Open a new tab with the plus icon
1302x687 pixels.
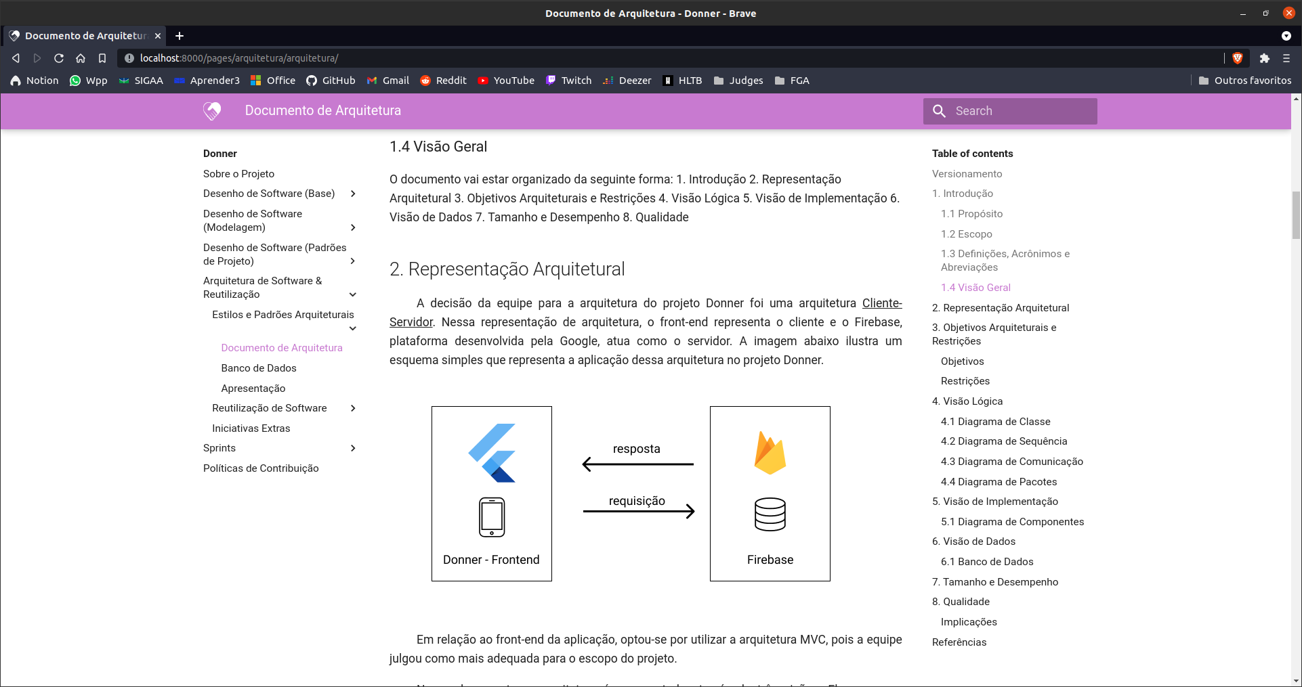[x=180, y=36]
